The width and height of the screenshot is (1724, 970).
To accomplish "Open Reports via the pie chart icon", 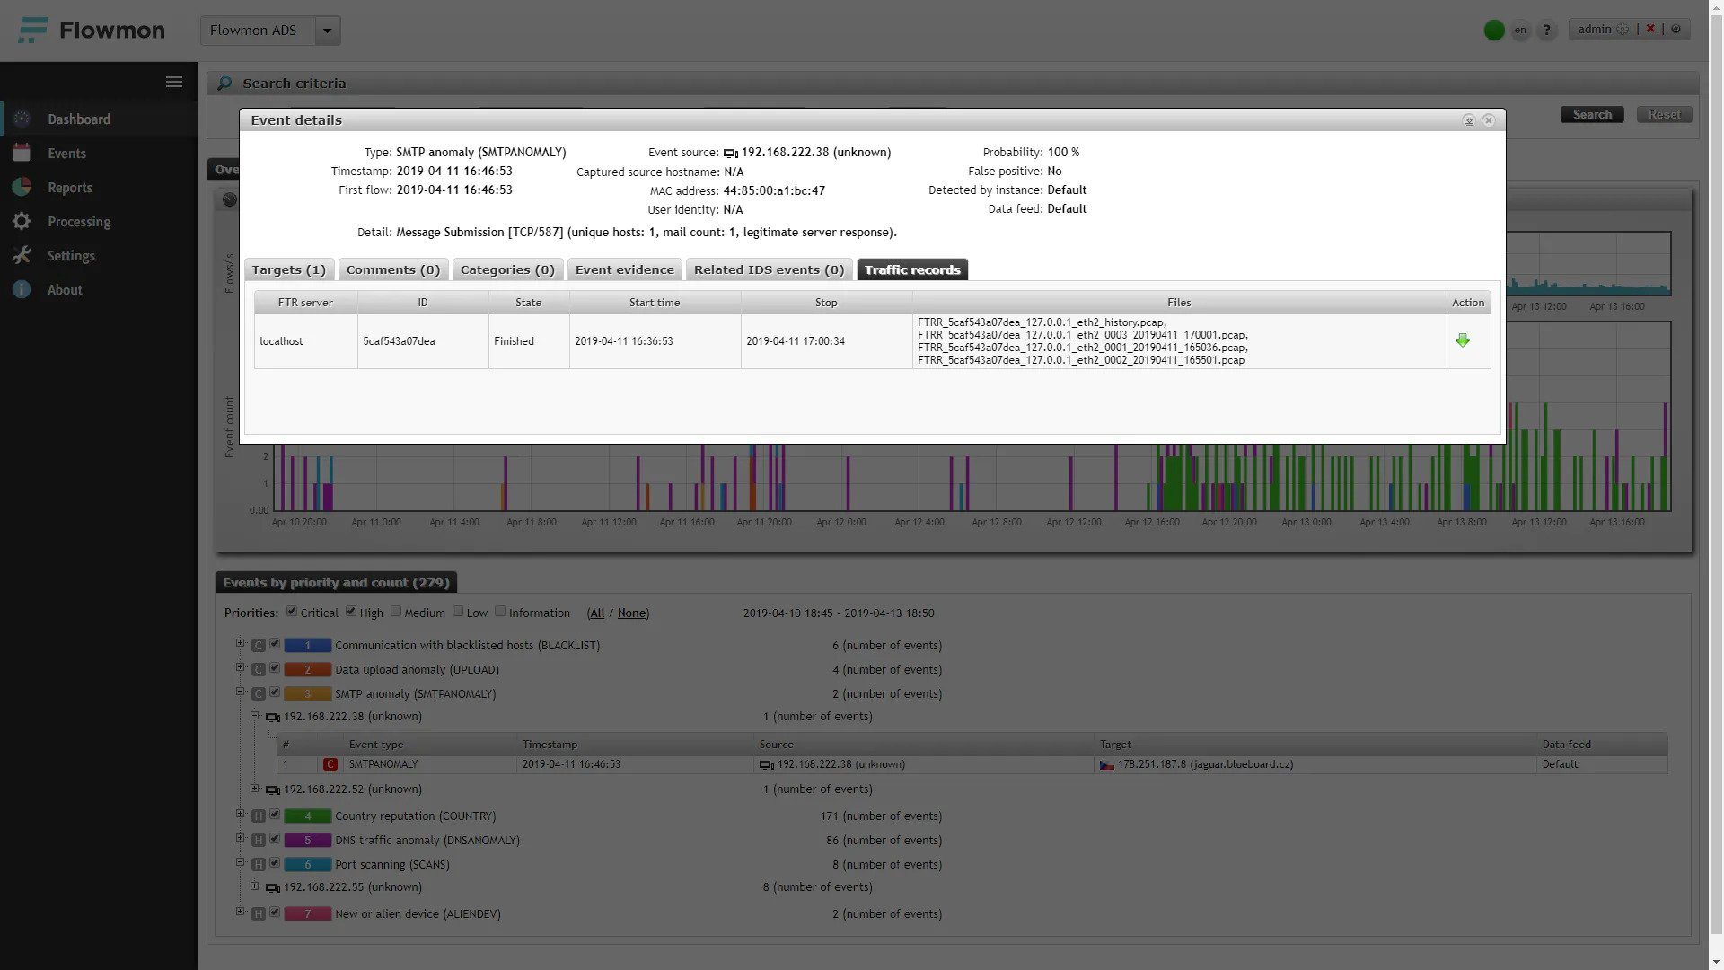I will (22, 187).
